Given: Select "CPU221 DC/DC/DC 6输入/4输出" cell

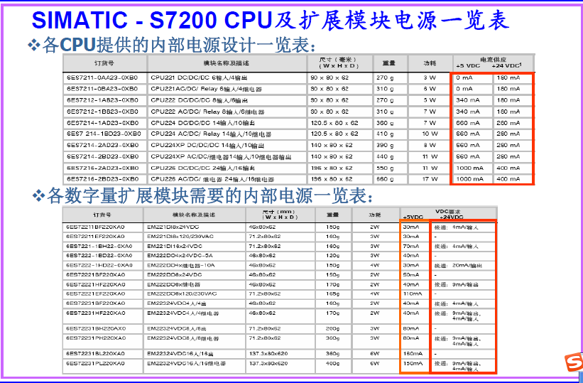Looking at the screenshot, I should [199, 77].
